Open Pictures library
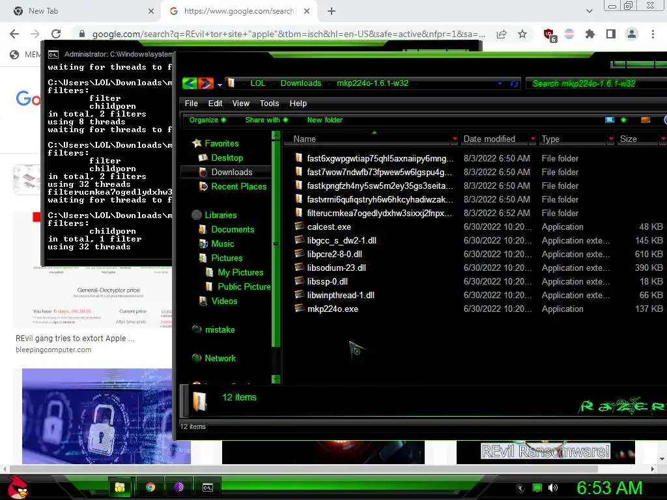This screenshot has height=500, width=667. tap(227, 258)
